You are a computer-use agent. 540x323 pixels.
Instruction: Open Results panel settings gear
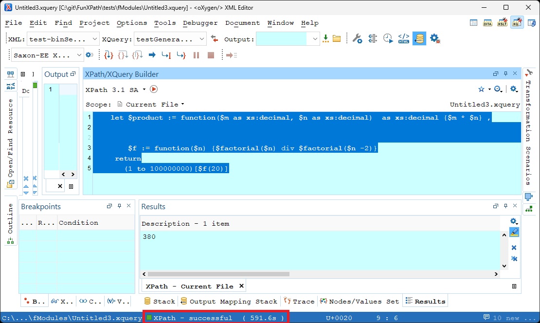pos(514,221)
